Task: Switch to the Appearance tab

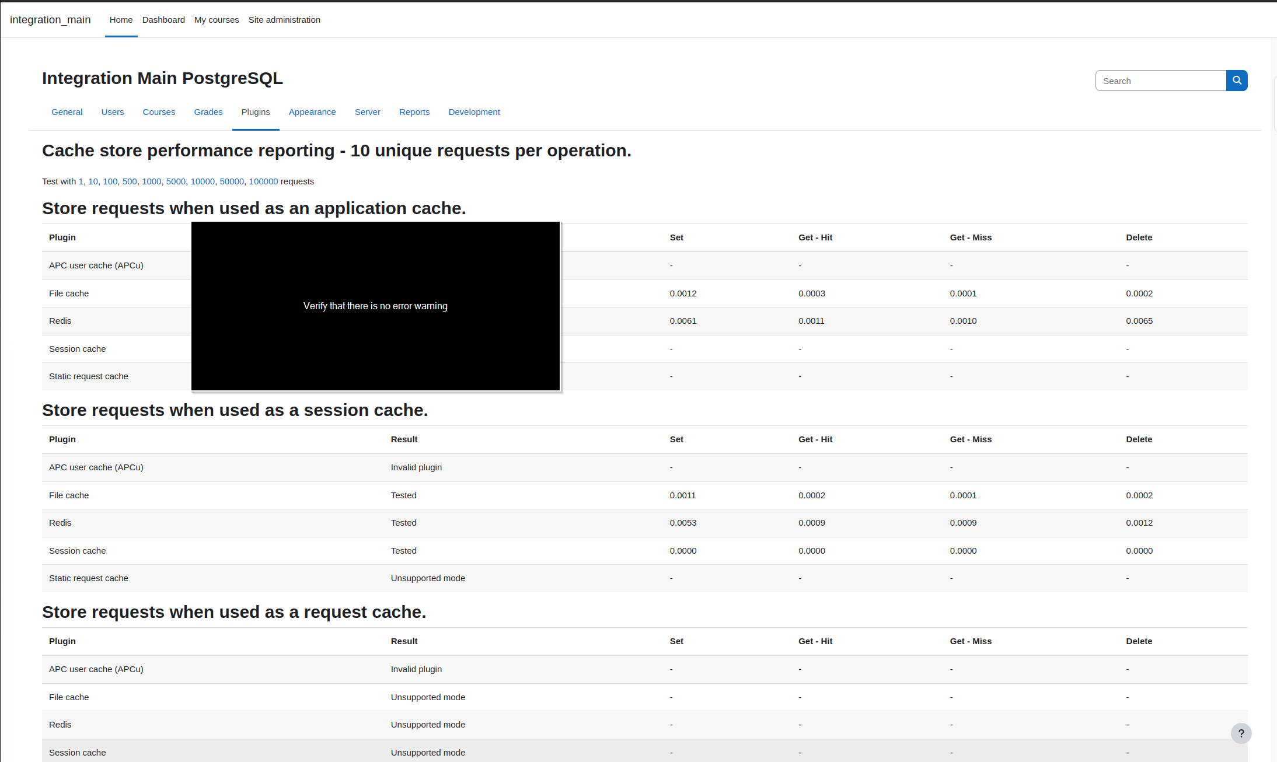Action: click(x=312, y=112)
